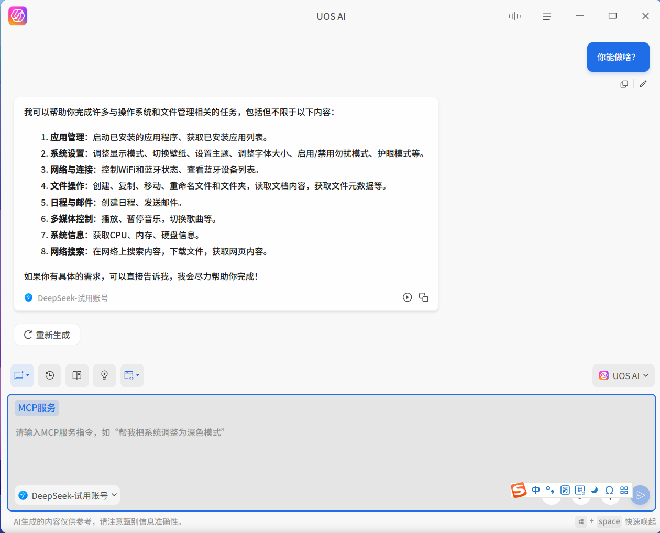Play the AI response aloud
Viewport: 660px width, 533px height.
pyautogui.click(x=407, y=297)
